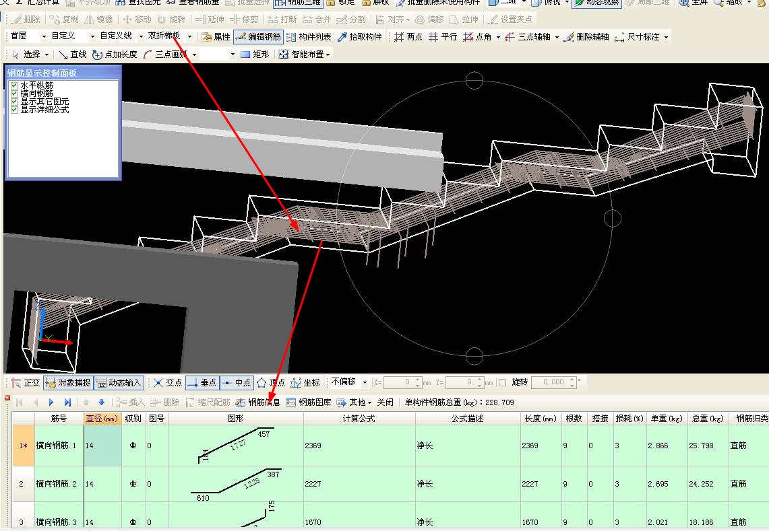This screenshot has height=531, width=769.
Task: Select the 尺寸标注 dimension tool
Action: [x=637, y=37]
